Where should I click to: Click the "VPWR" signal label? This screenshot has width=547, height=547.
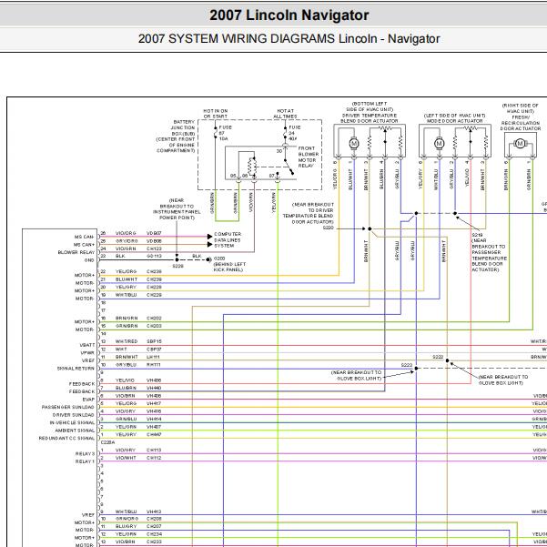click(x=87, y=353)
